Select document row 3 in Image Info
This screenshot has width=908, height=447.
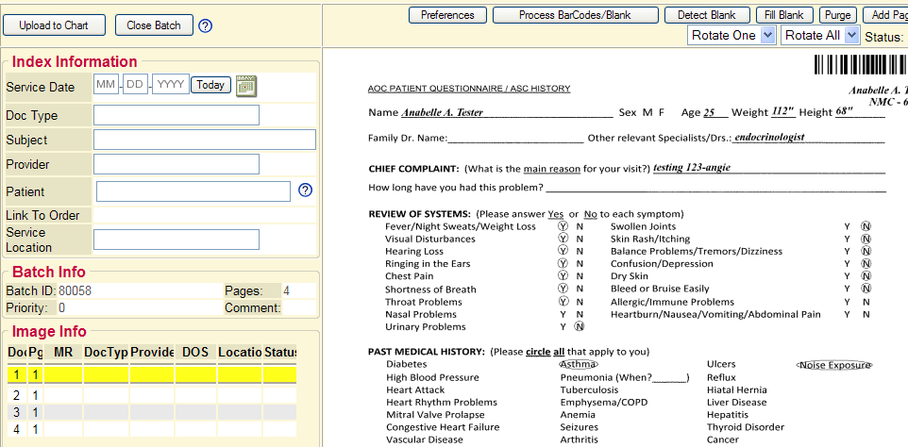point(151,412)
